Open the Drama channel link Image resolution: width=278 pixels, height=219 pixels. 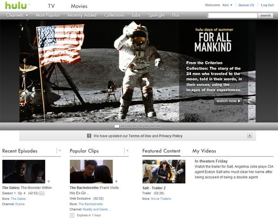pyautogui.click(x=20, y=204)
